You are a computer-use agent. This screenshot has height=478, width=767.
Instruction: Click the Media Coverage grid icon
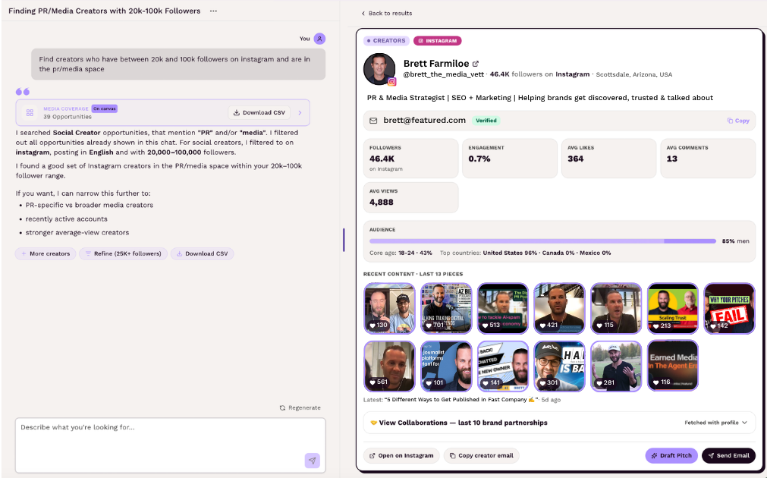click(30, 112)
